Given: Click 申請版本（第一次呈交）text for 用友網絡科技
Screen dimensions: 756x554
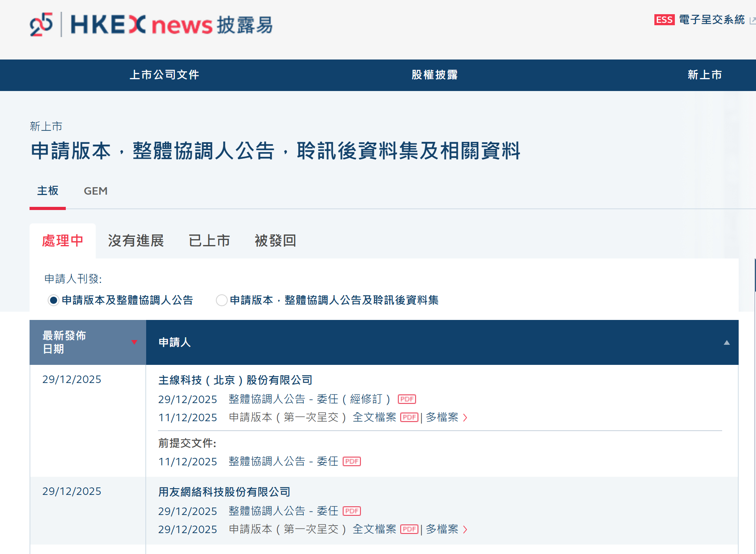Looking at the screenshot, I should pos(288,529).
